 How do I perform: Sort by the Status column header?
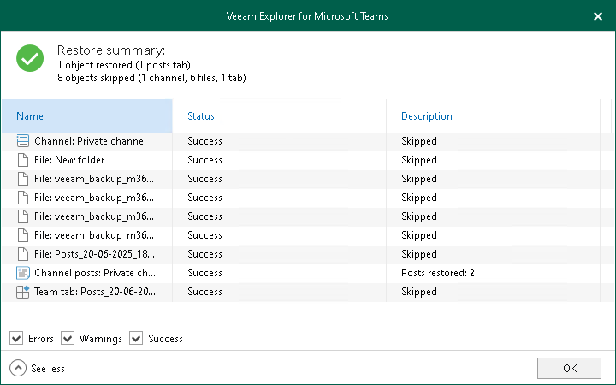pyautogui.click(x=201, y=116)
